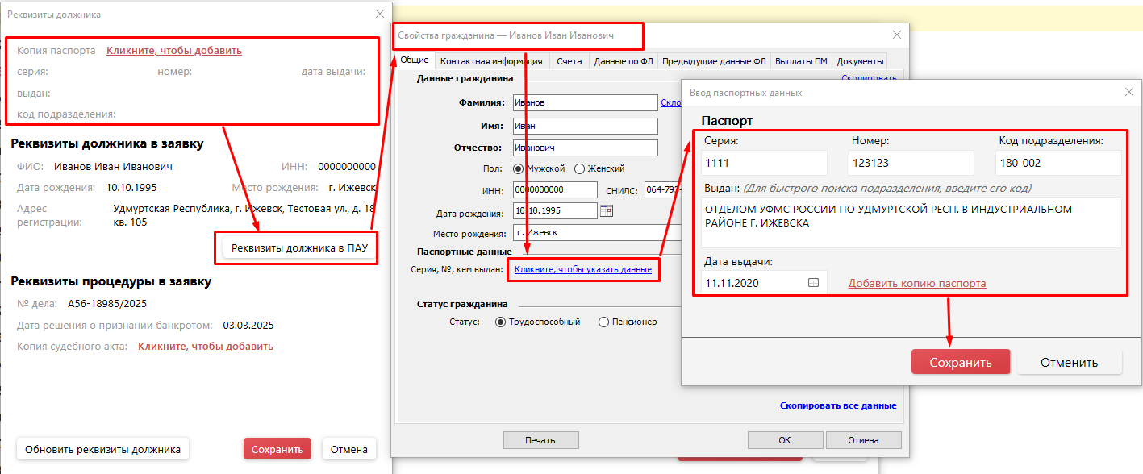The image size is (1143, 474).
Task: Click Добавить копию паспорта link
Action: [917, 283]
